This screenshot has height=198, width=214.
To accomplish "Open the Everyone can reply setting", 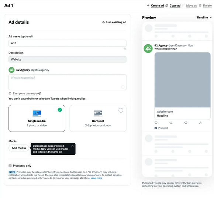I will tap(25, 93).
